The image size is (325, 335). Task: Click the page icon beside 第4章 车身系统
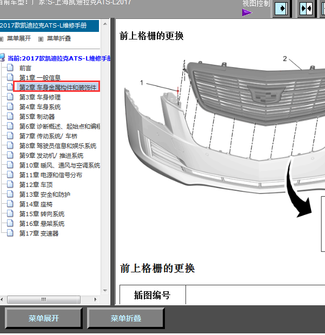[x=10, y=106]
